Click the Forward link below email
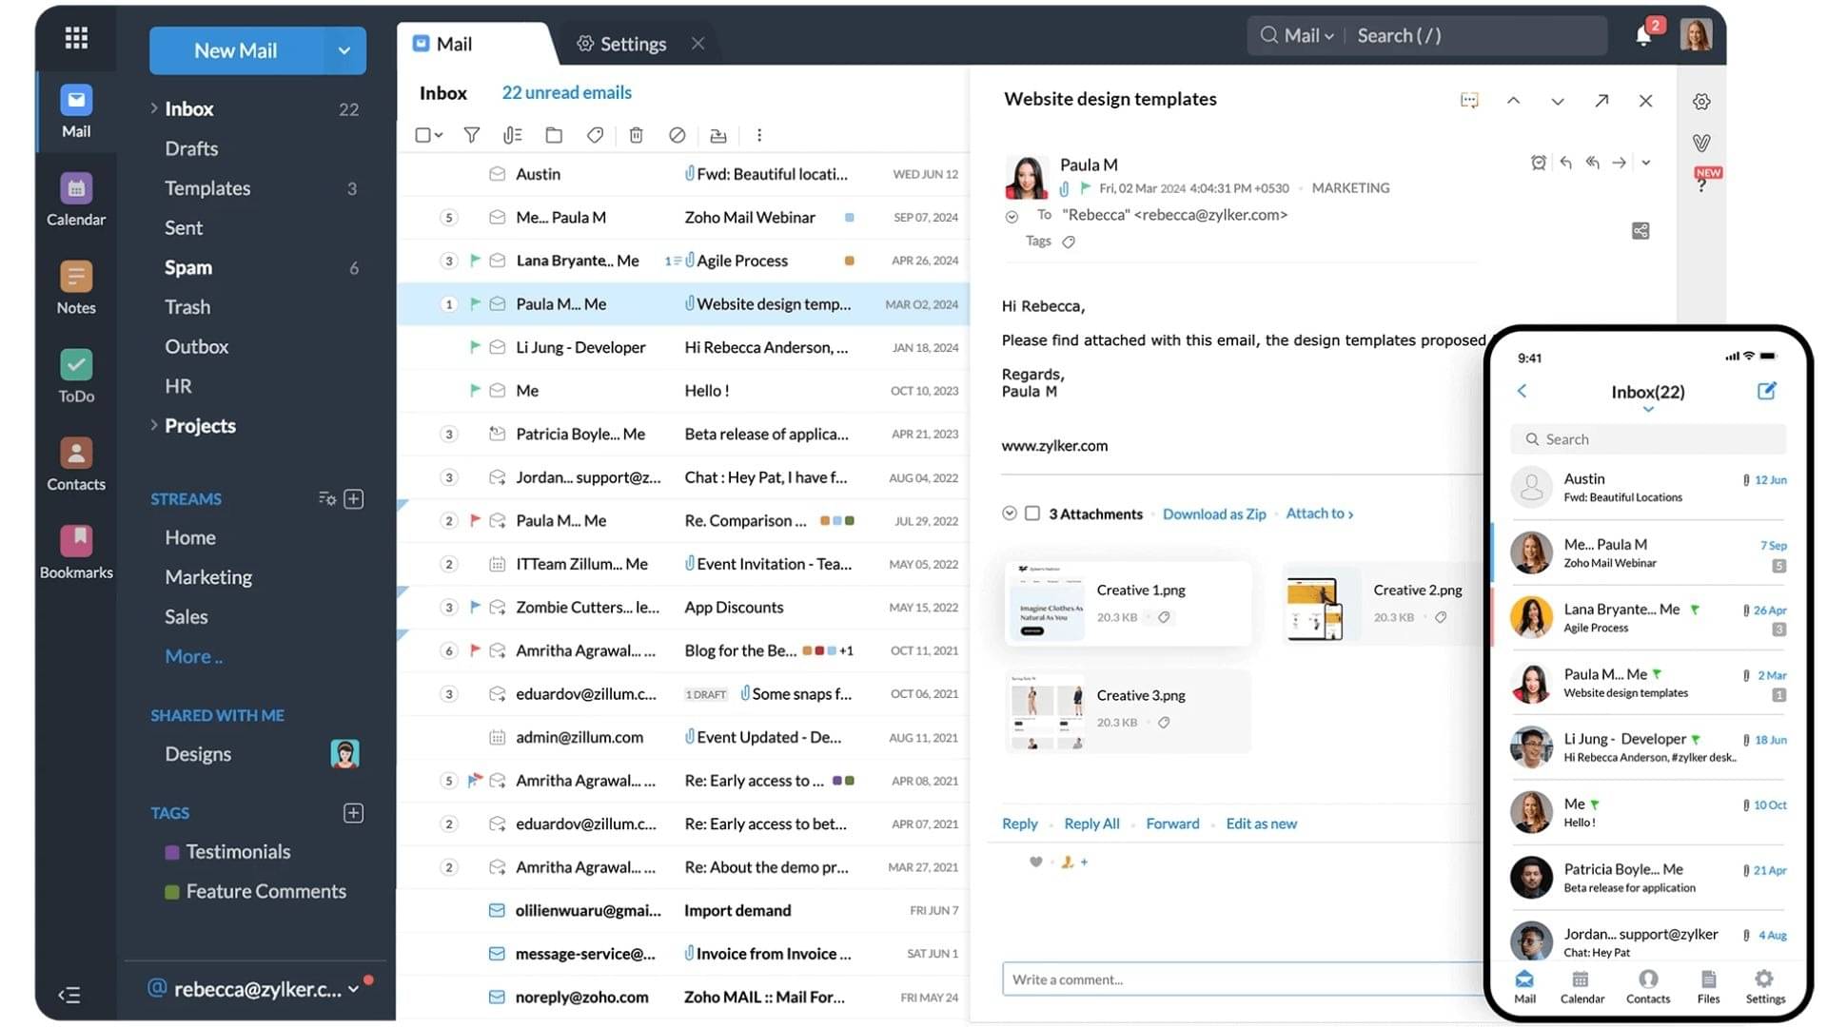Viewport: 1827px width, 1027px height. point(1172,824)
